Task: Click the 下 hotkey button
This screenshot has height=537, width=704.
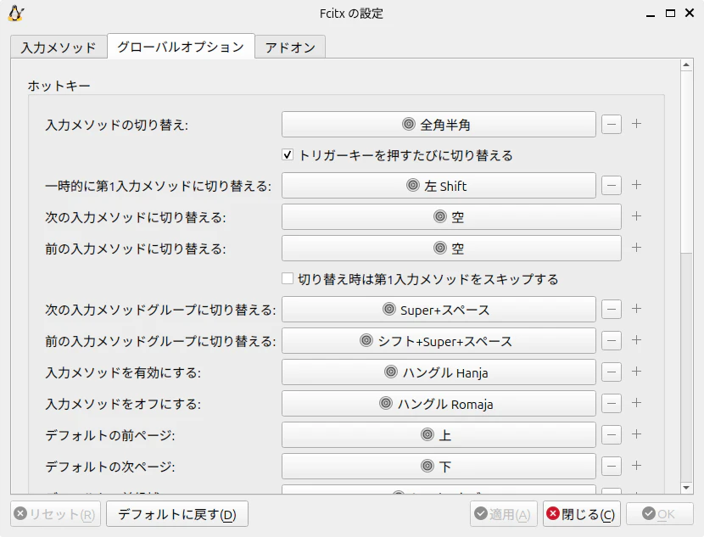Action: 439,467
